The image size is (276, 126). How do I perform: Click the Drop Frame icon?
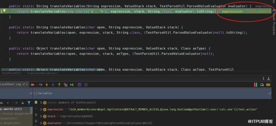pyautogui.click(x=66, y=85)
